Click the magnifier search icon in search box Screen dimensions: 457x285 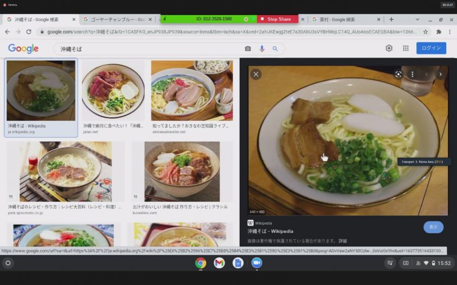(275, 49)
